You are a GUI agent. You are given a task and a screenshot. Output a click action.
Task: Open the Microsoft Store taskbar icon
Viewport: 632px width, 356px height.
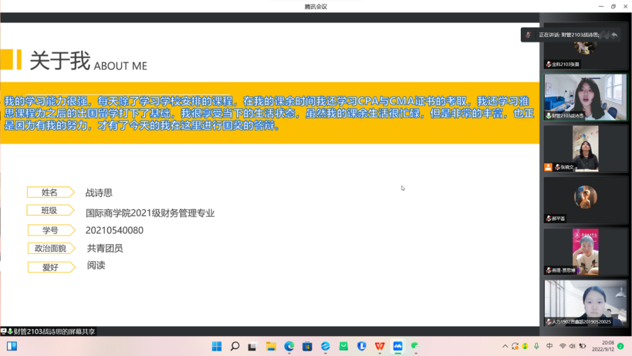coord(307,346)
